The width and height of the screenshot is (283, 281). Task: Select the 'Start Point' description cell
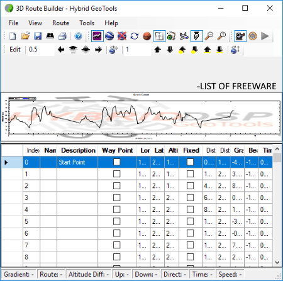pyautogui.click(x=77, y=162)
